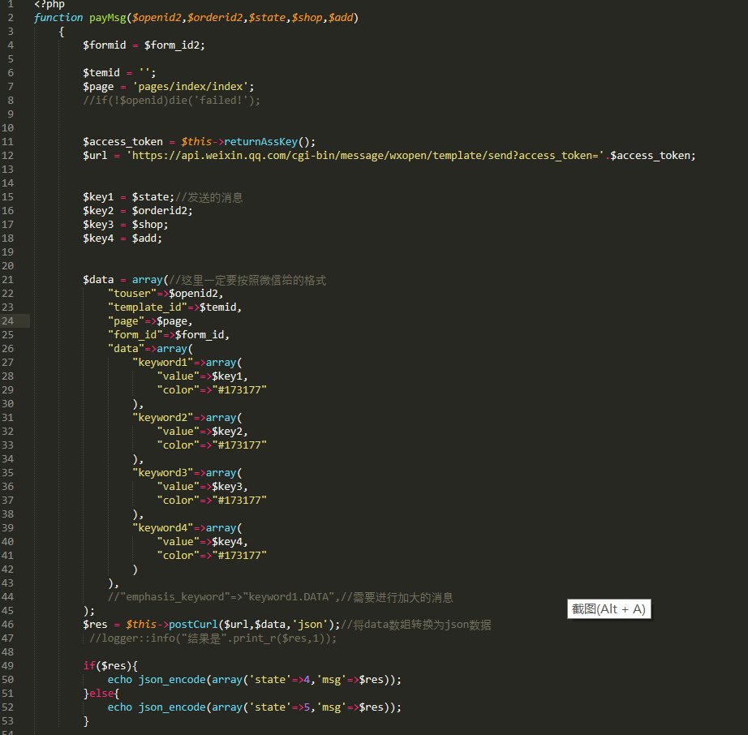Click the <?php opening tag
The height and width of the screenshot is (735, 748).
point(49,4)
